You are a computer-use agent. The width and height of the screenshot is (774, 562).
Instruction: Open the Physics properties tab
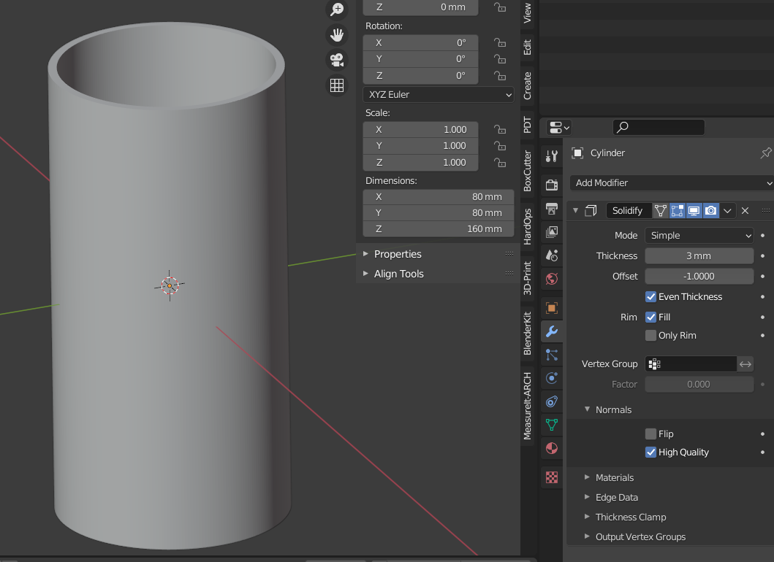pos(552,377)
